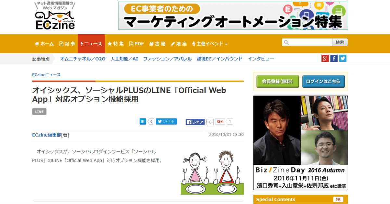Click the 検索 search button

coord(340,42)
